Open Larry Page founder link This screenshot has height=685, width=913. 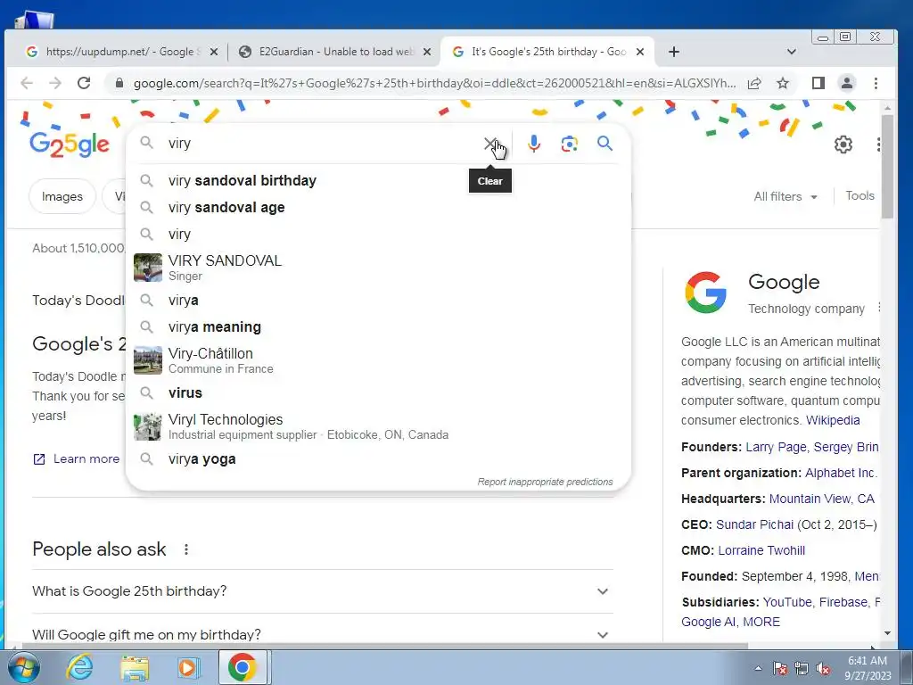point(777,447)
